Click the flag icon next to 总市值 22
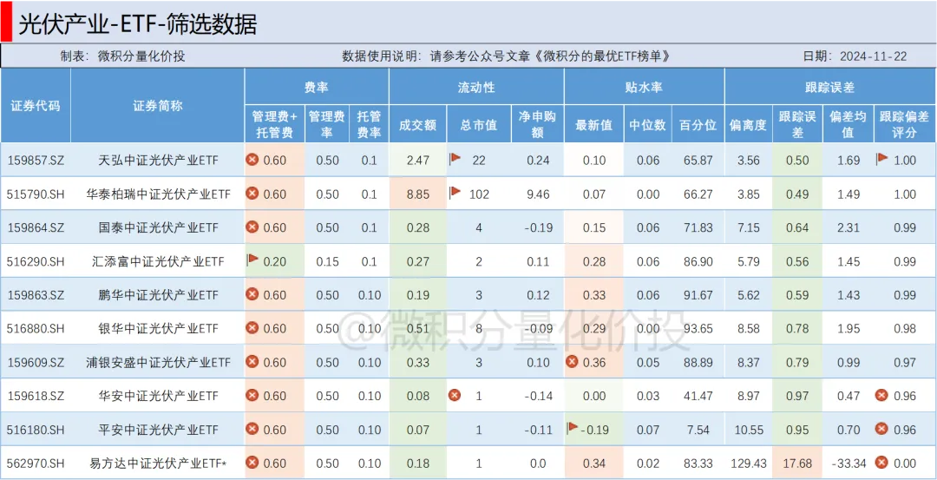 (455, 159)
